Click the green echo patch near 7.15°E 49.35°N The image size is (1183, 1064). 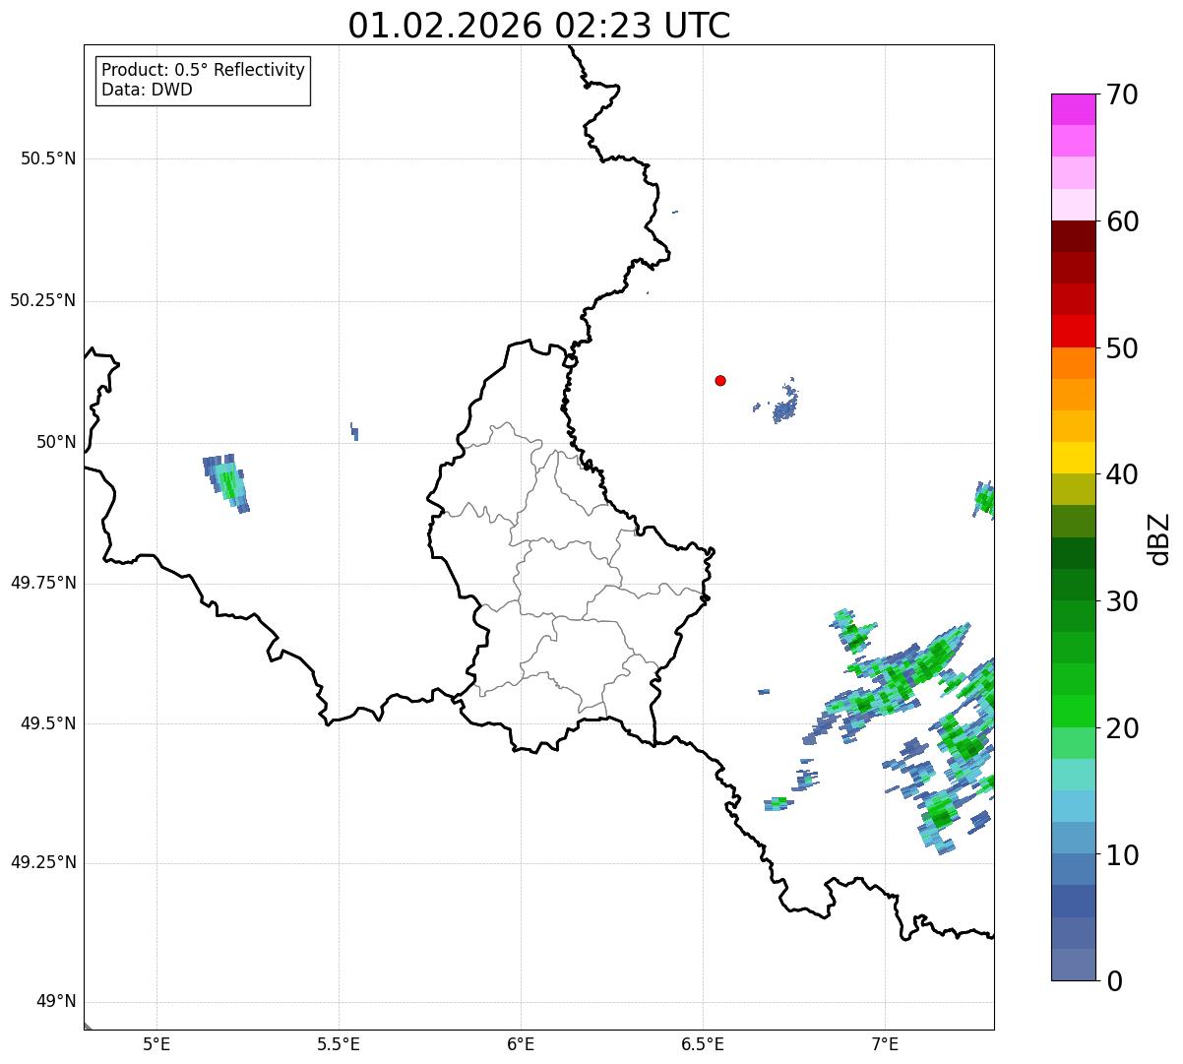tap(940, 815)
